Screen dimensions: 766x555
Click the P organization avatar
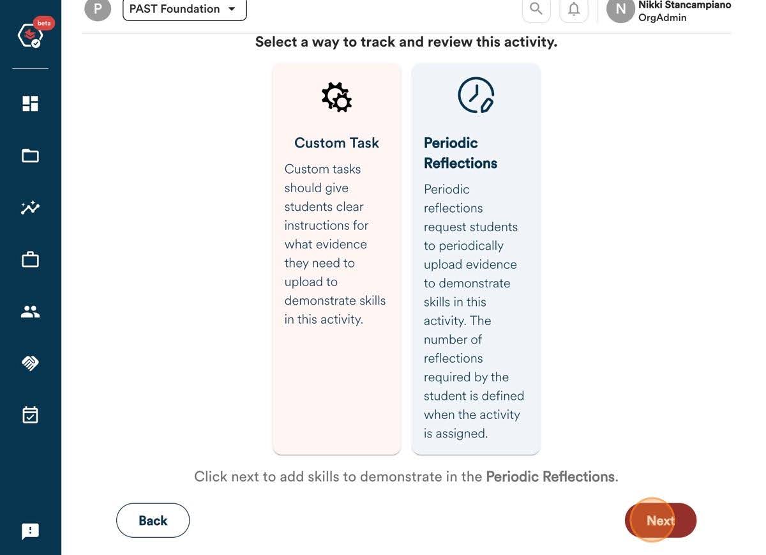[x=98, y=9]
